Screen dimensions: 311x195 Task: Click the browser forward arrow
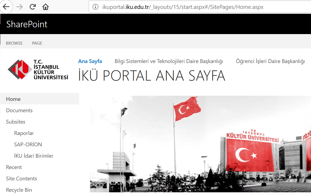click(20, 7)
